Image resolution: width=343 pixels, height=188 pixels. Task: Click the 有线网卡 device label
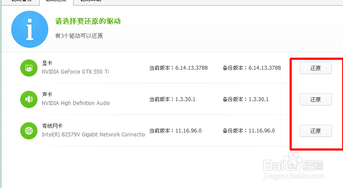pyautogui.click(x=52, y=126)
